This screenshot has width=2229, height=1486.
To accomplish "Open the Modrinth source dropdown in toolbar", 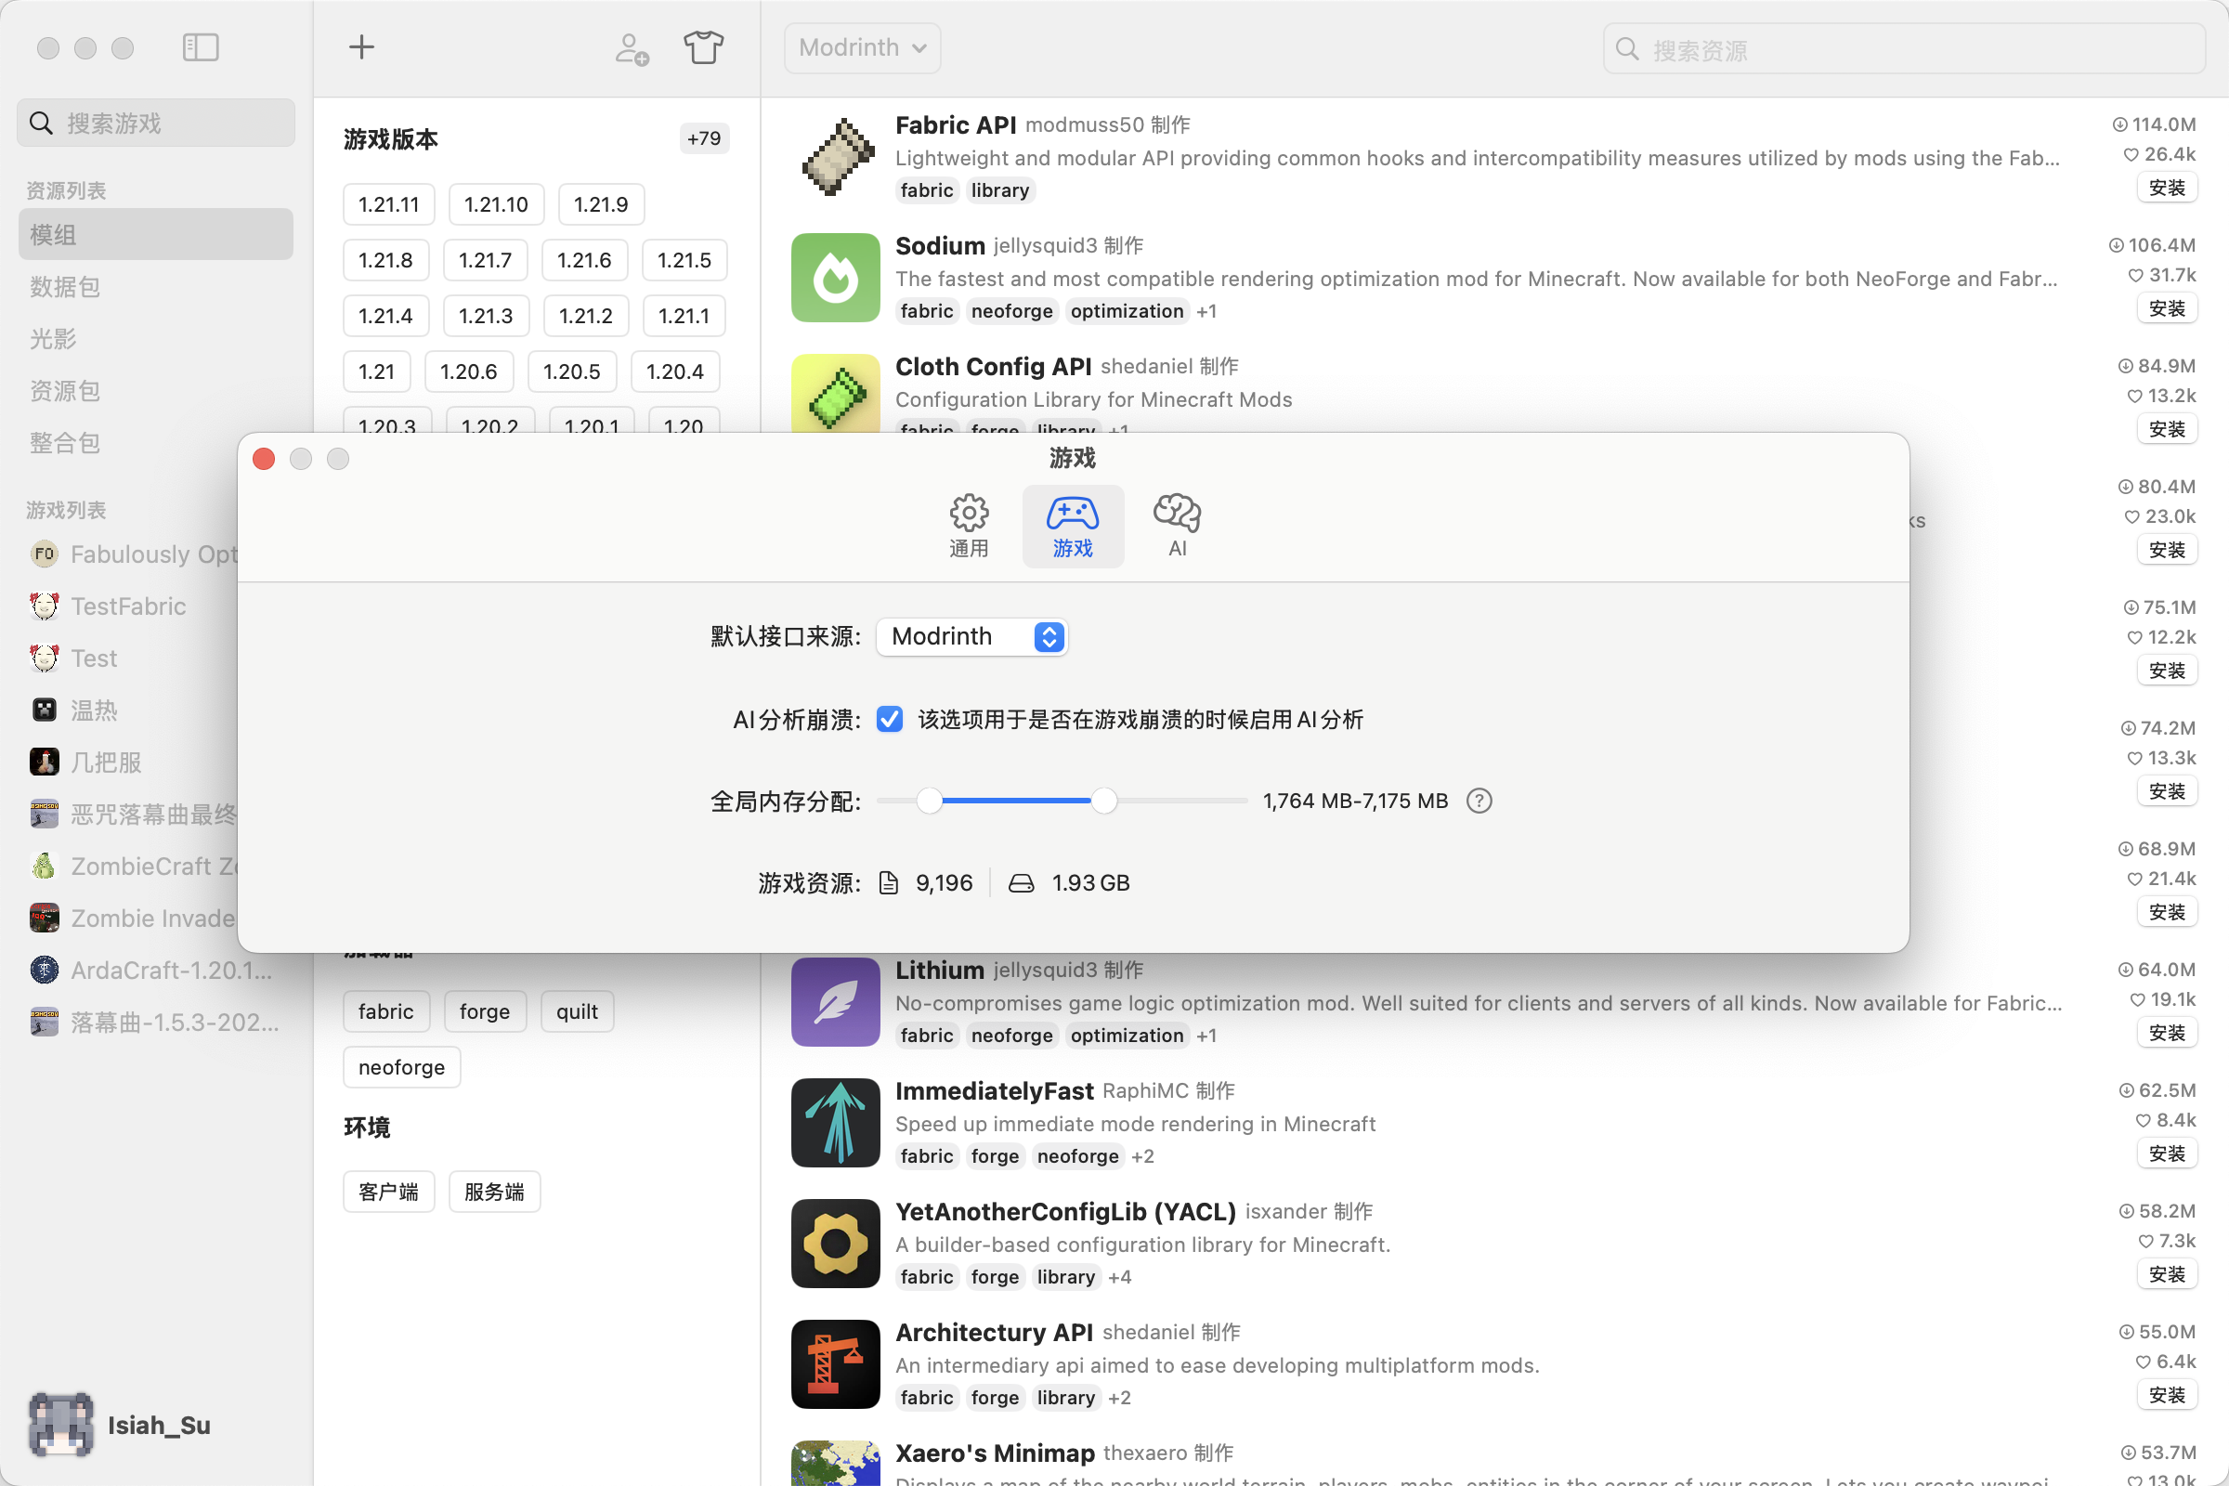I will coord(861,47).
